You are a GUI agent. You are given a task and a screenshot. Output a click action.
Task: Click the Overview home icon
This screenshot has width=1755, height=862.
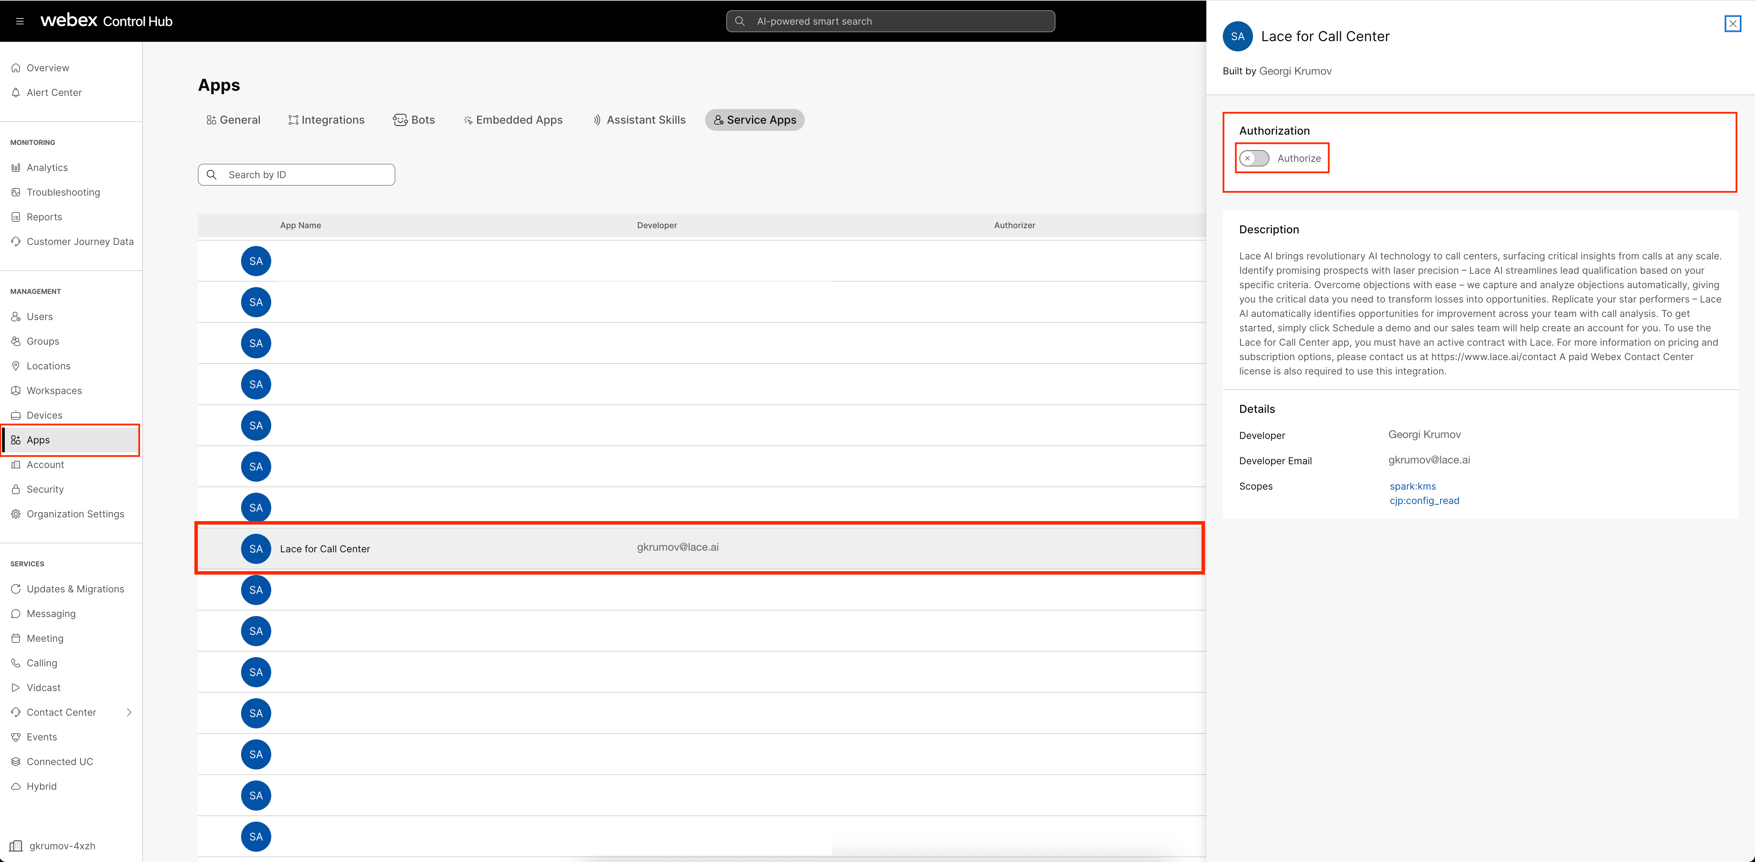16,68
